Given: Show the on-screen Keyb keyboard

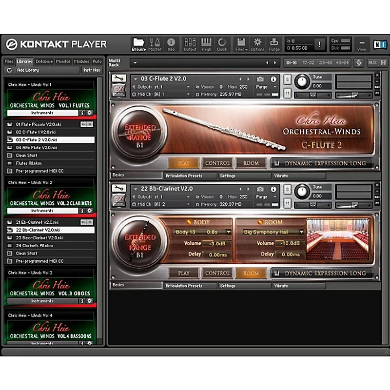Looking at the screenshot, I should tap(206, 44).
